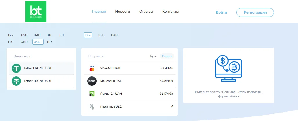
Task: Click the Войти login link
Action: pos(222,12)
